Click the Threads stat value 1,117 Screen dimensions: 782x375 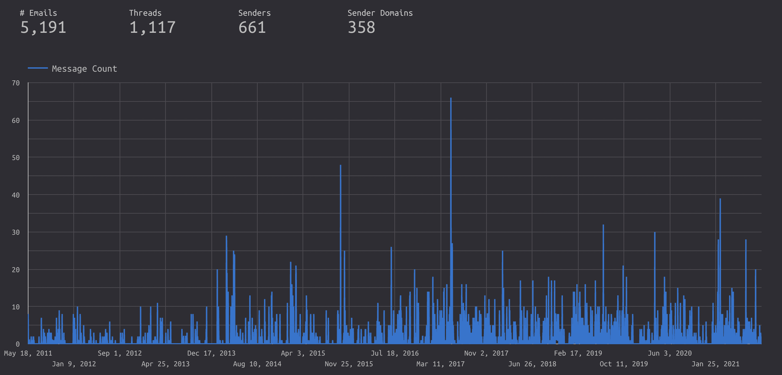click(152, 27)
